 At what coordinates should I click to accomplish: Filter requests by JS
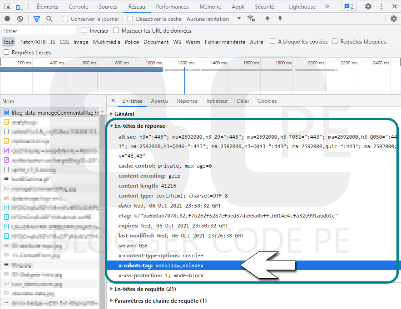point(53,42)
